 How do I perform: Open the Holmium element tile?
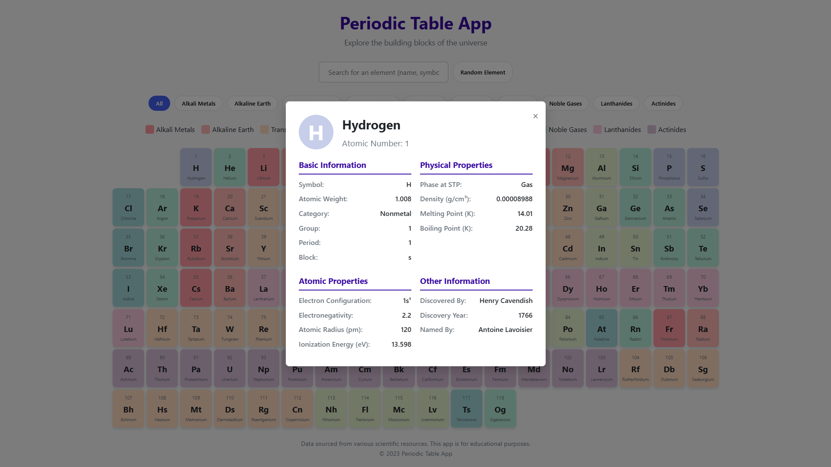601,288
